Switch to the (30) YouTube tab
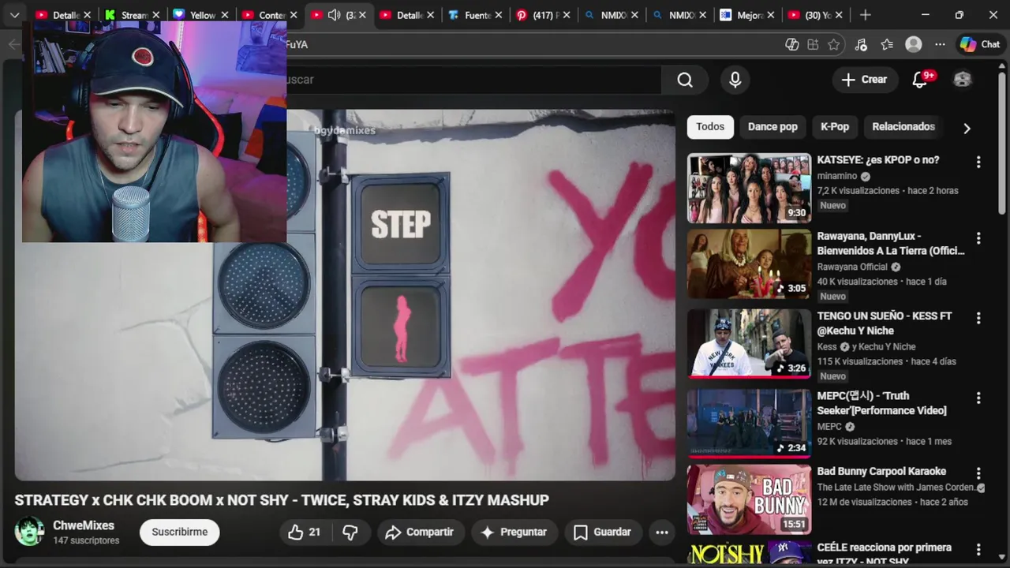 816,15
